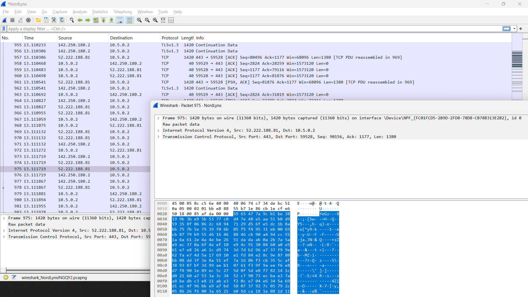Go back in packet history
The image size is (528, 297).
pos(80,20)
